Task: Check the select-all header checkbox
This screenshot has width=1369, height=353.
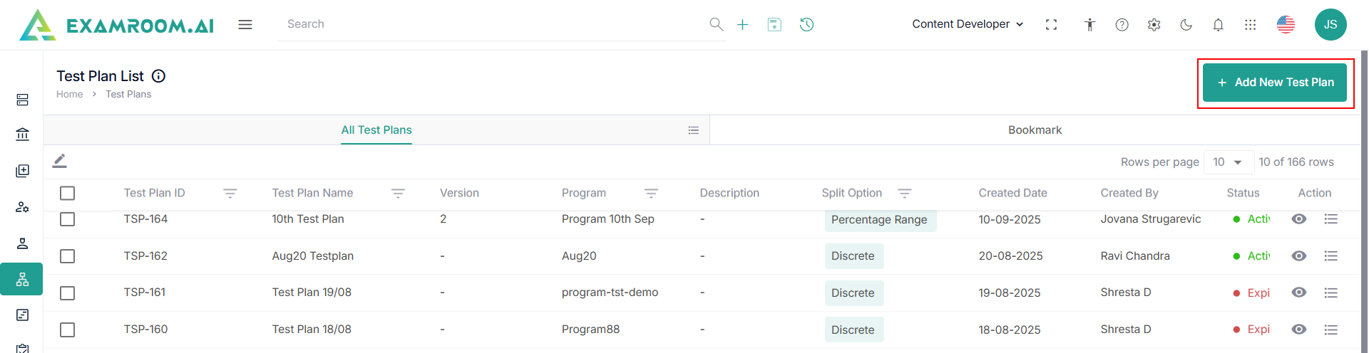Action: tap(68, 193)
